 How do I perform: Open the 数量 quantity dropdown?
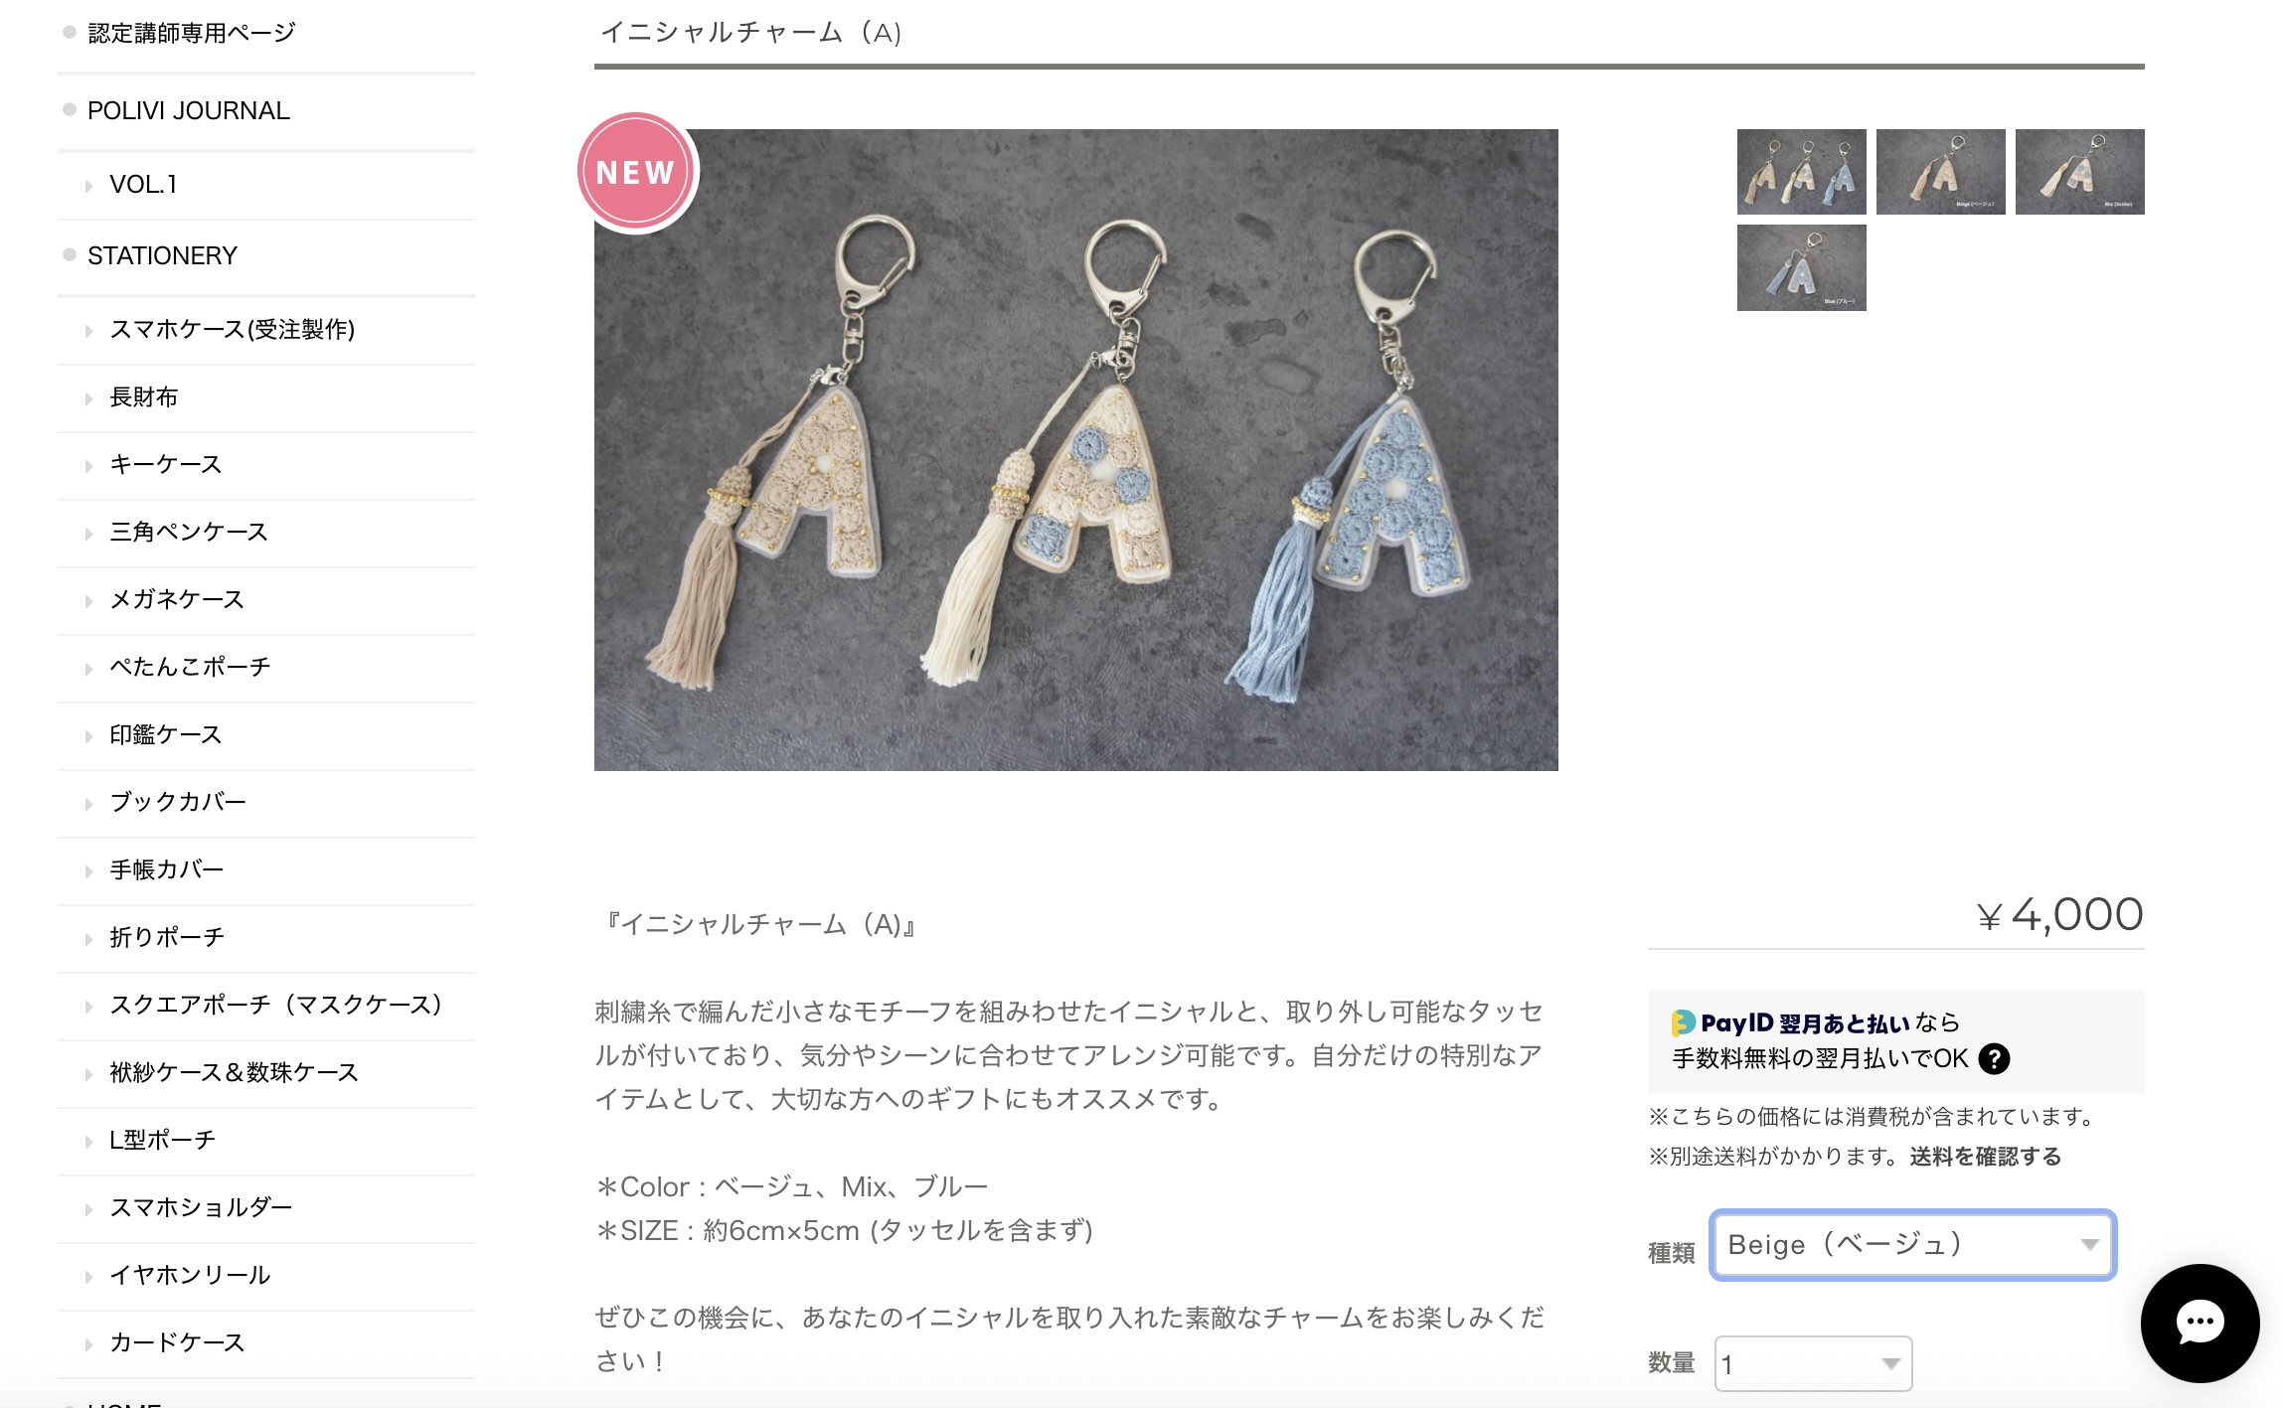[1813, 1363]
